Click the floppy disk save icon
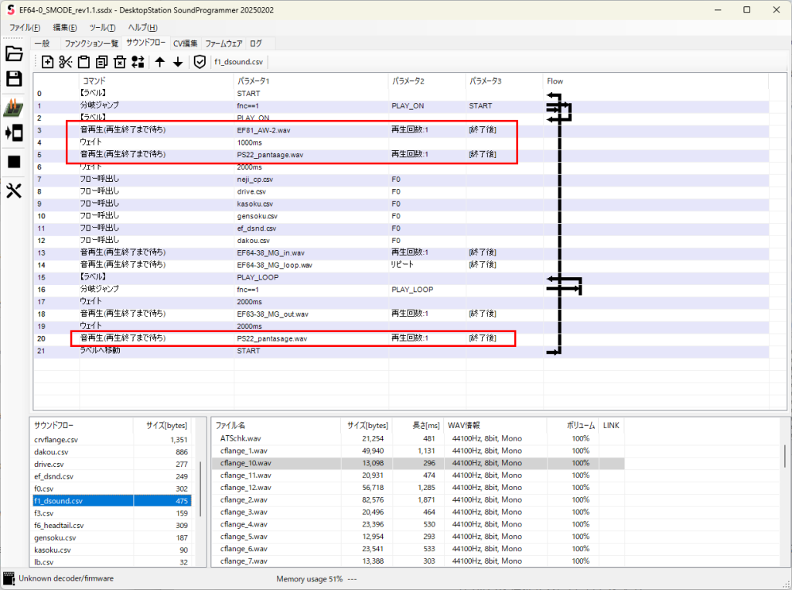This screenshot has width=792, height=590. [14, 78]
